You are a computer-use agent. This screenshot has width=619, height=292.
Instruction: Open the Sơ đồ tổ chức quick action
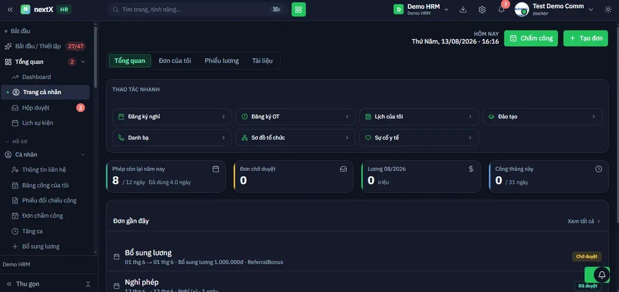click(x=295, y=138)
